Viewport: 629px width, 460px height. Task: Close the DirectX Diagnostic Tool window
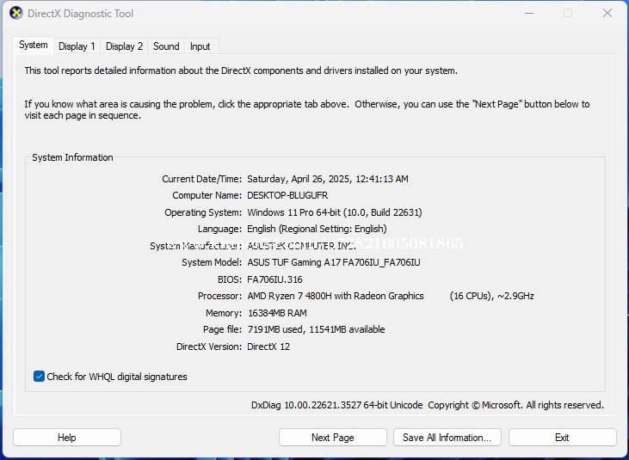607,14
